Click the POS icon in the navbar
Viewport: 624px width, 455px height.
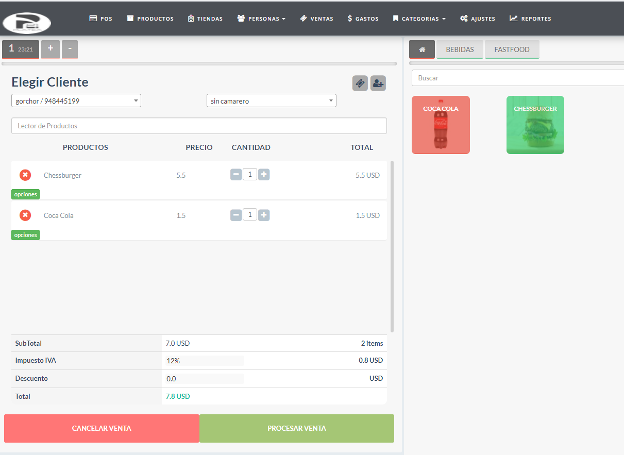coord(93,18)
